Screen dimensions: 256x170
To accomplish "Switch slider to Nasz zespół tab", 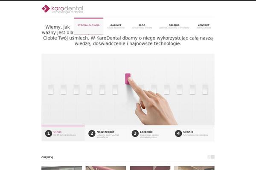I will 106,133.
